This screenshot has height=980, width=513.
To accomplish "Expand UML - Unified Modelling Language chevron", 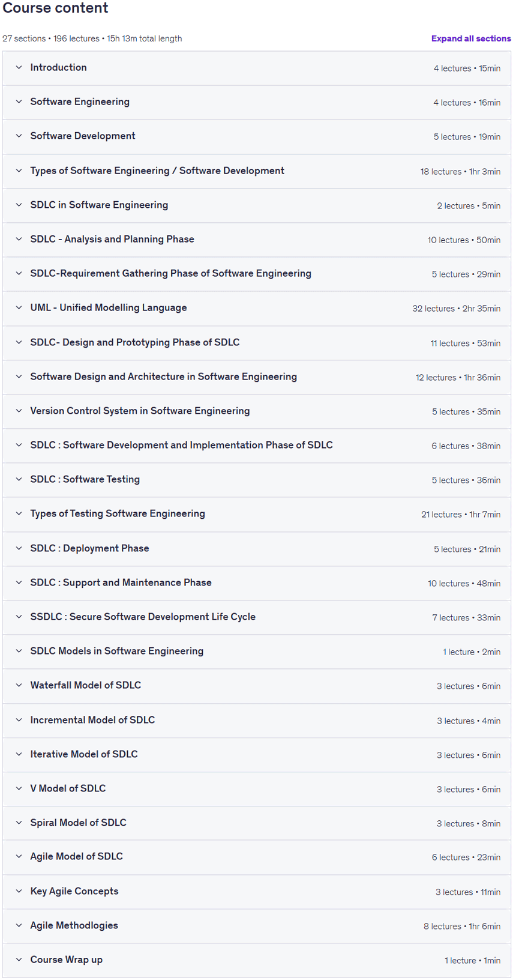I will pos(19,308).
